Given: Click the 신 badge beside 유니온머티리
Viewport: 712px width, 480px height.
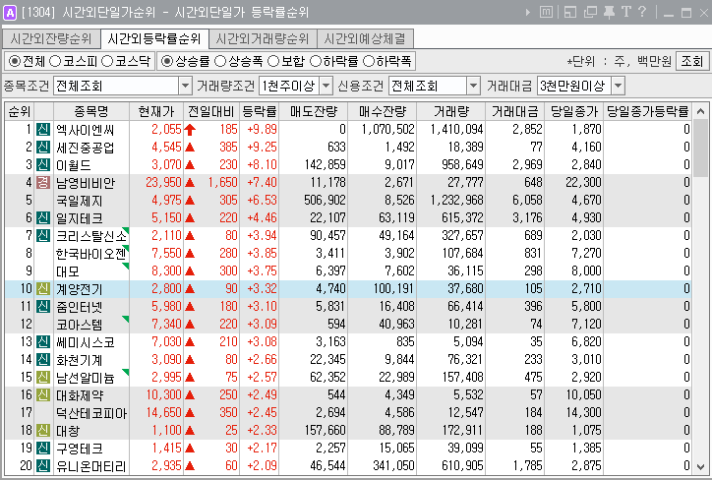Looking at the screenshot, I should tap(43, 466).
